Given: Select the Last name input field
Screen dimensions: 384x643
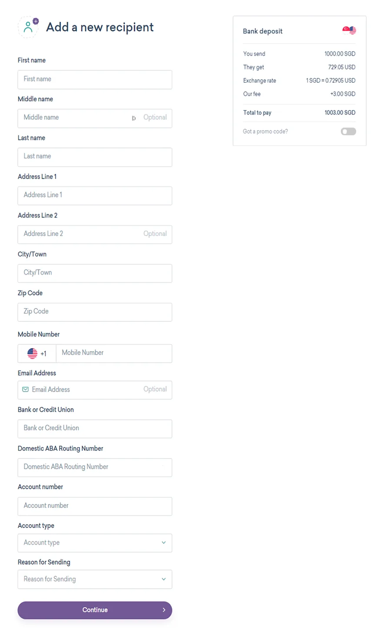Looking at the screenshot, I should click(95, 157).
